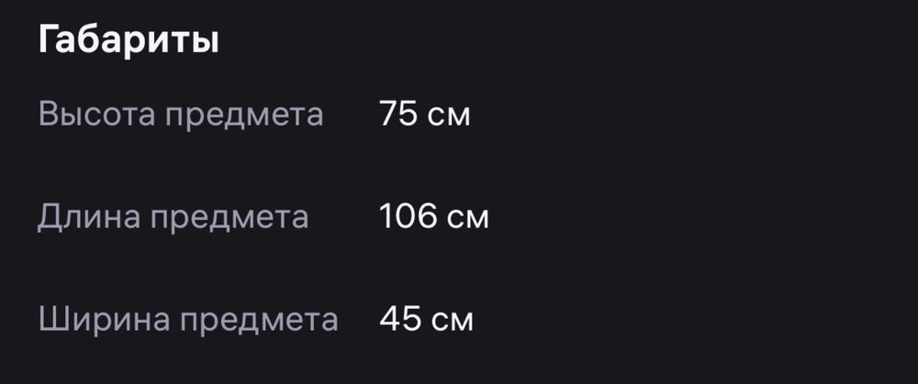This screenshot has height=384, width=918.
Task: Click the Габариты section heading
Action: click(x=129, y=42)
